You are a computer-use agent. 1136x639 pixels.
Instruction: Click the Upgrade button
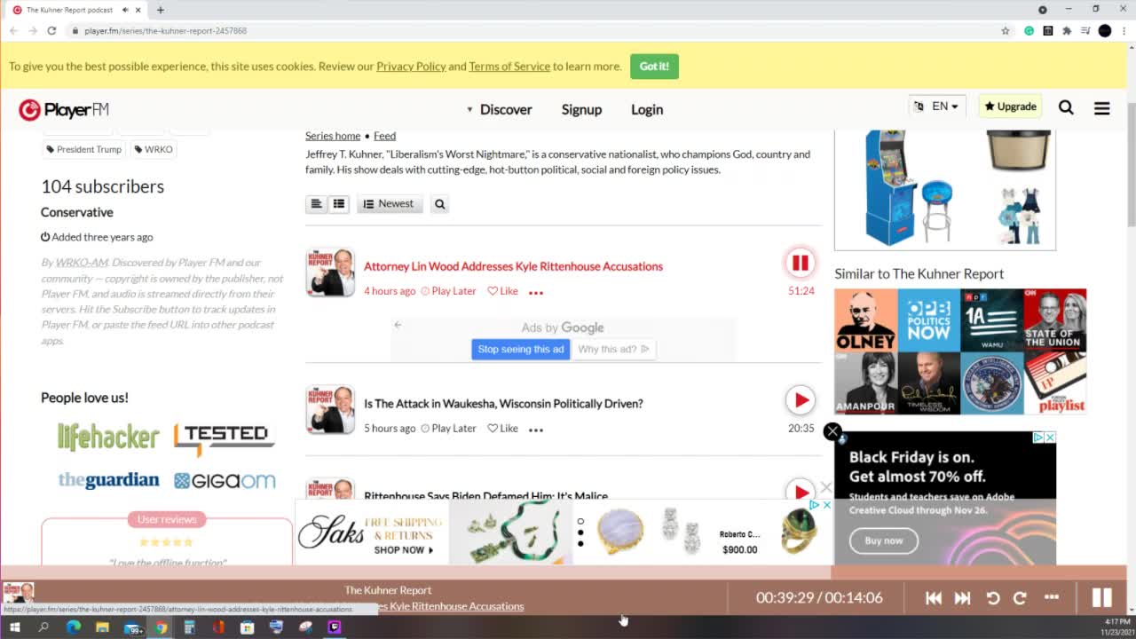(x=1010, y=106)
